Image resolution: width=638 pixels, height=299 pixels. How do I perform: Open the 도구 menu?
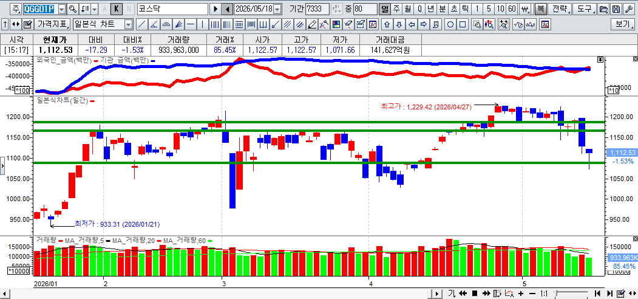(586, 9)
